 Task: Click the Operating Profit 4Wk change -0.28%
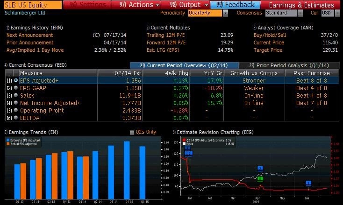click(x=179, y=110)
